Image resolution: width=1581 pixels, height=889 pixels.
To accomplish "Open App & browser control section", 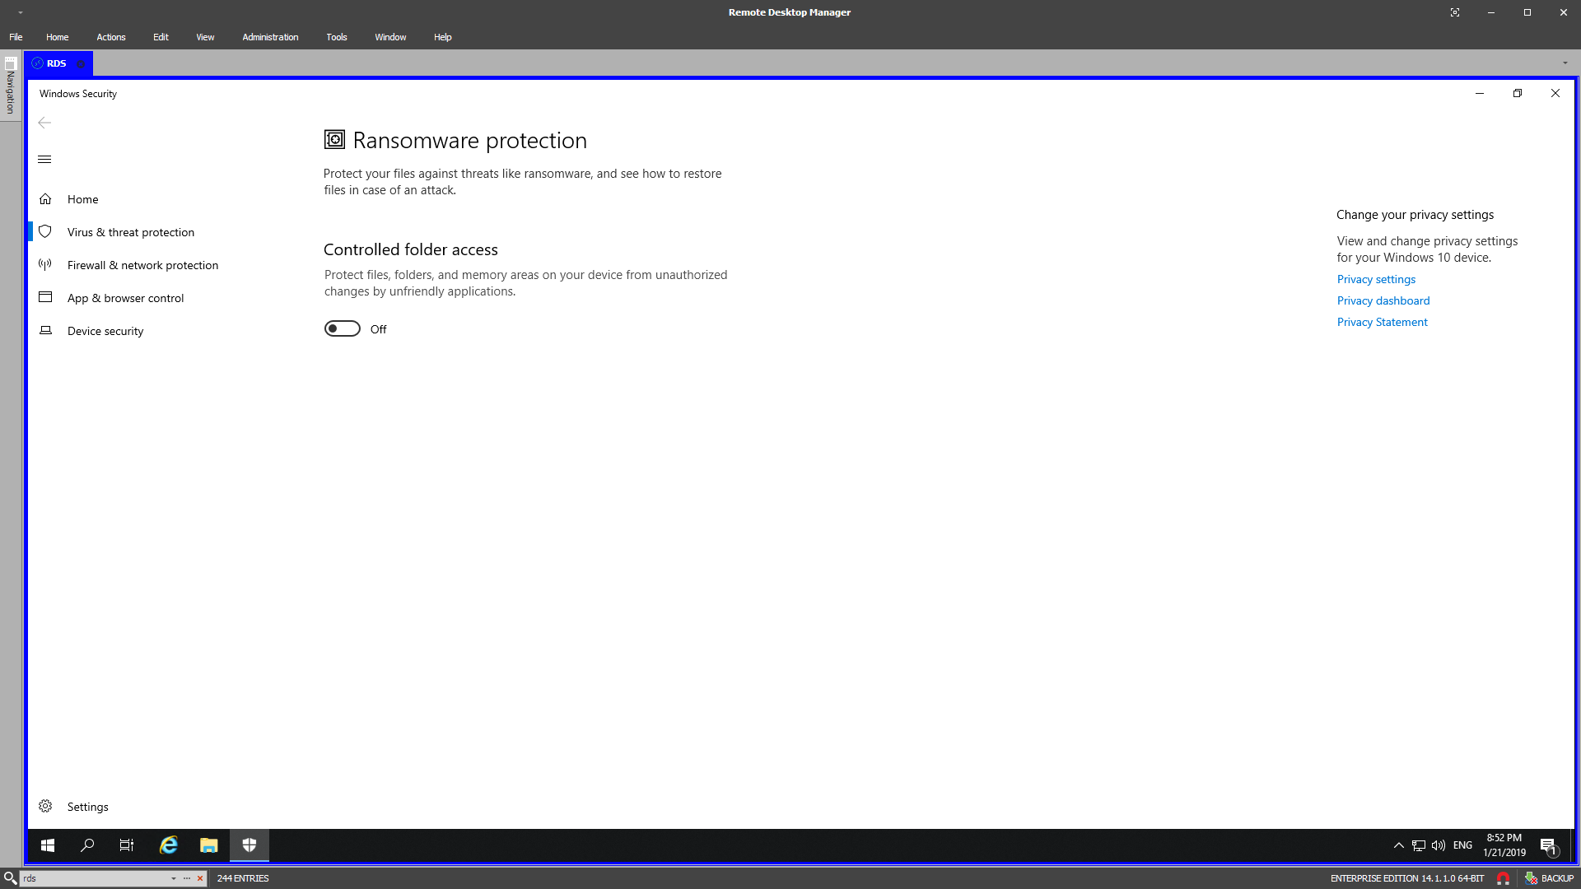I will 125,298.
